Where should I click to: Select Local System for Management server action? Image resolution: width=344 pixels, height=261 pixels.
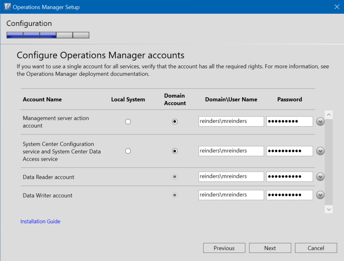coord(128,121)
